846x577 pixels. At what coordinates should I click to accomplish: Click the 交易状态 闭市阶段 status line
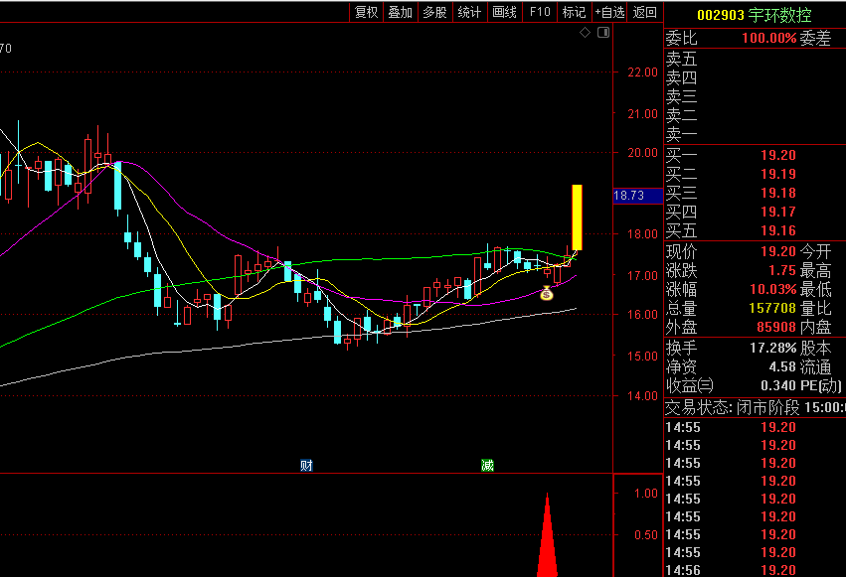click(755, 408)
